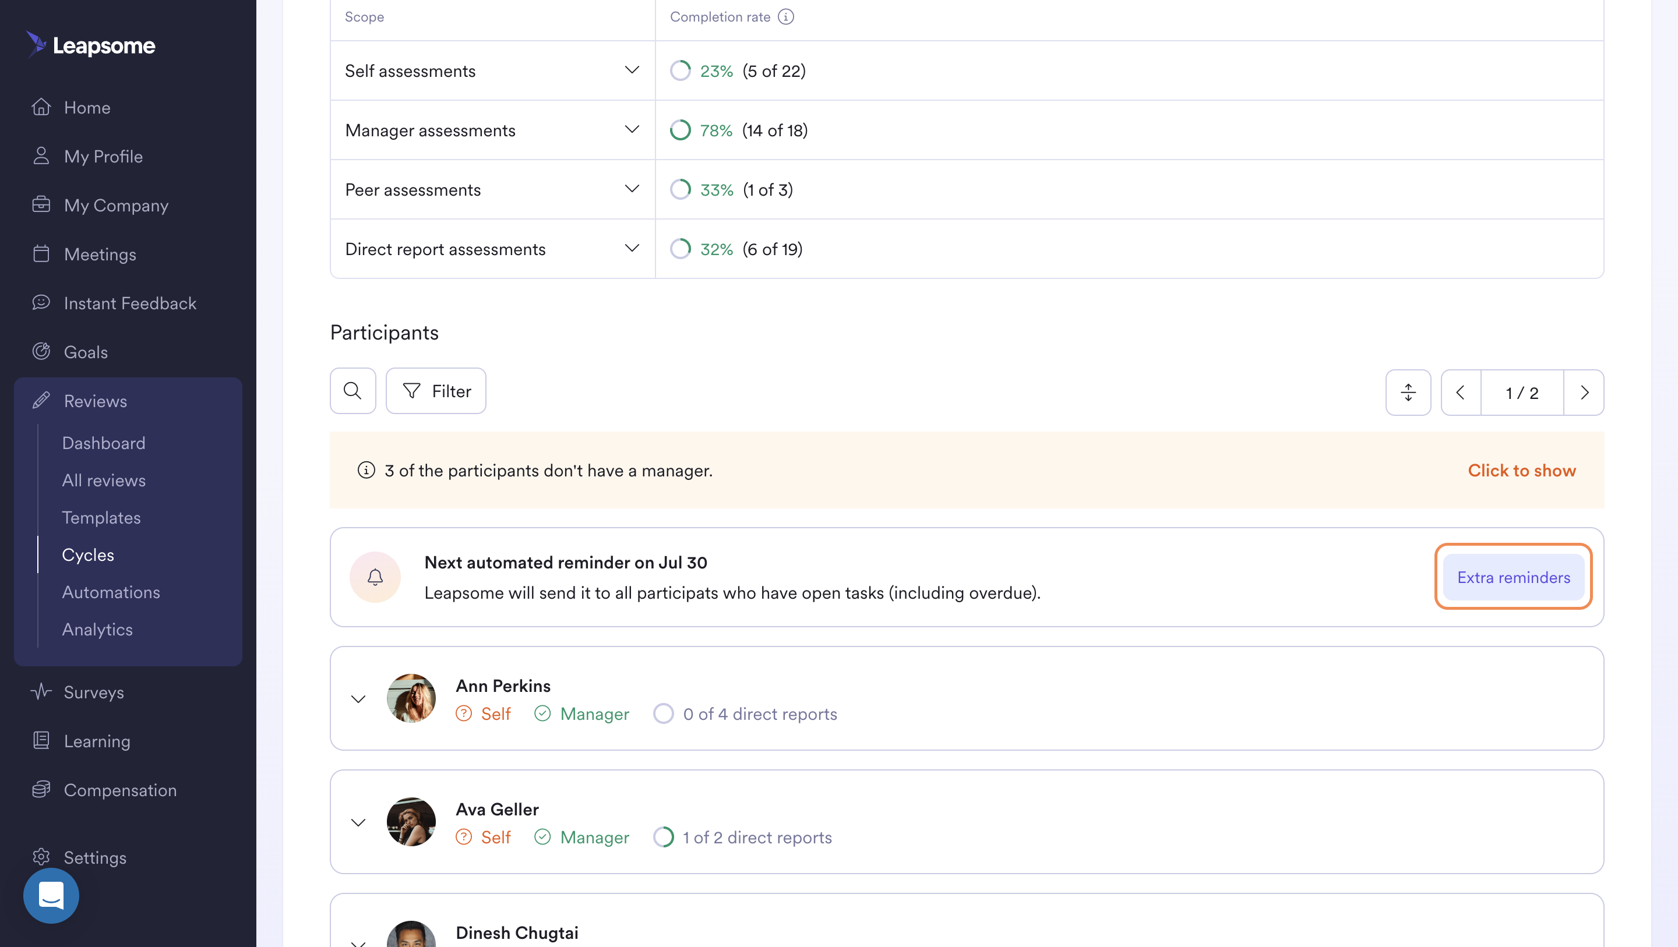Click the My Company briefcase icon
The width and height of the screenshot is (1678, 947).
(41, 204)
